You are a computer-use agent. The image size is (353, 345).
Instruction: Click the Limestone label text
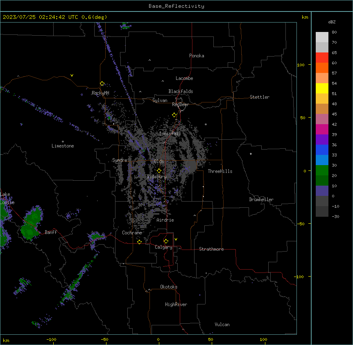pos(63,146)
